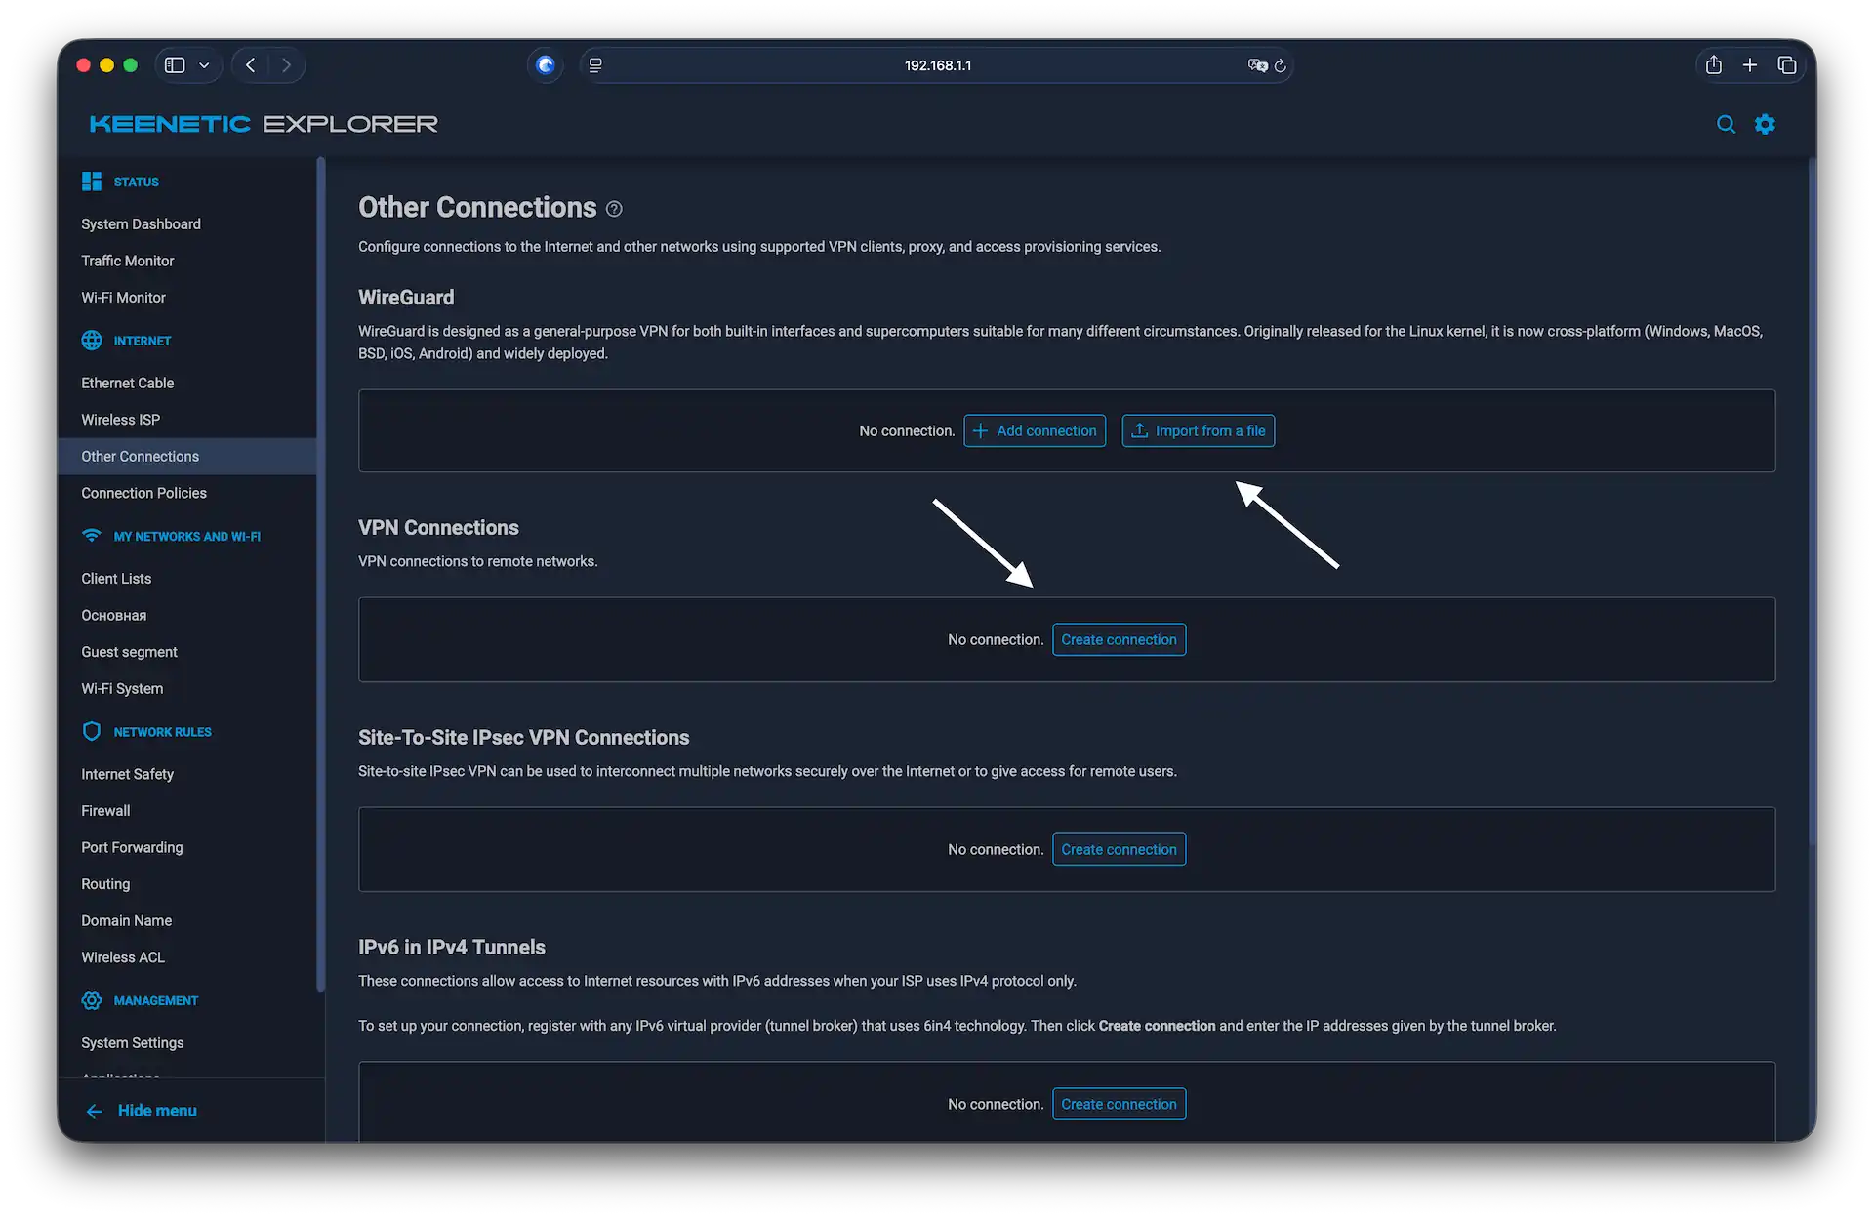Image resolution: width=1874 pixels, height=1218 pixels.
Task: Open Wi-Fi Monitor page
Action: [x=124, y=298]
